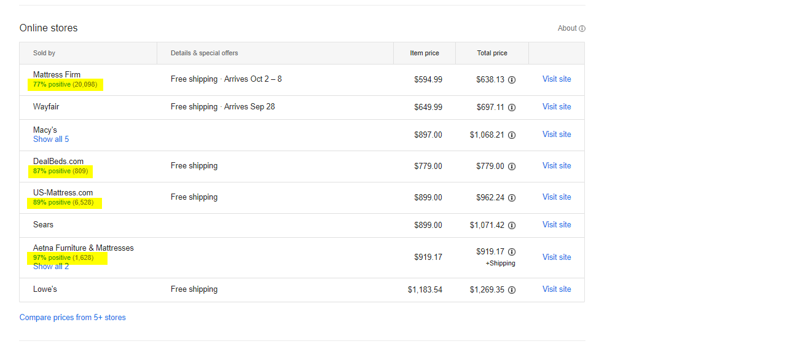Visit site for DealBeds.com
The width and height of the screenshot is (795, 349).
[557, 165]
